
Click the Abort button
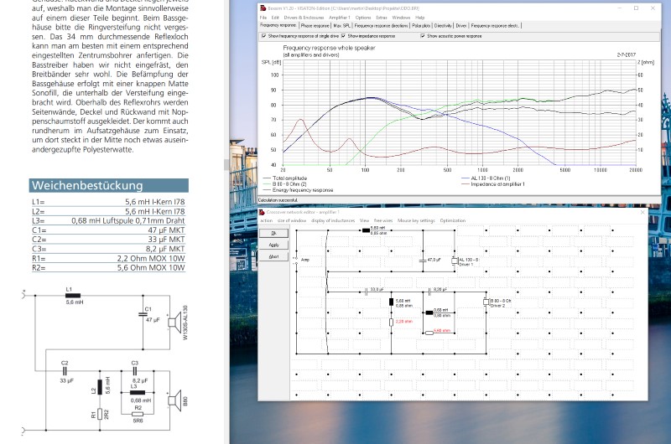[273, 256]
